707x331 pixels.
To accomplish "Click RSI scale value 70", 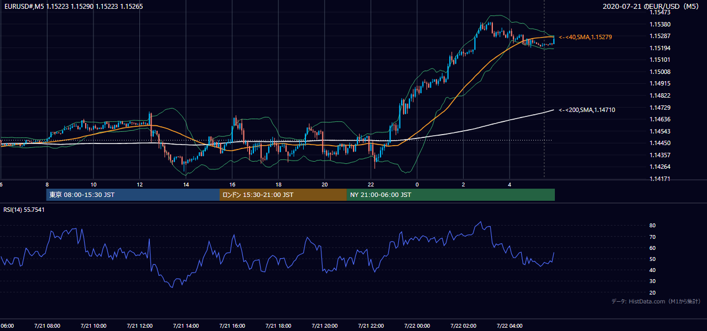I will point(652,237).
